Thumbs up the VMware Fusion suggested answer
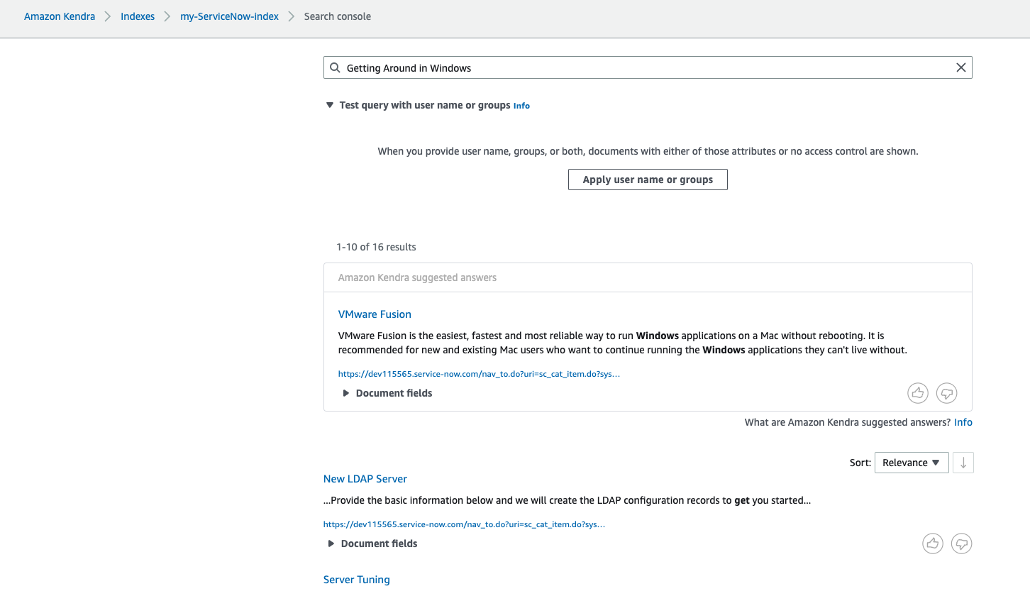Screen dimensions: 1030x596 [918, 392]
